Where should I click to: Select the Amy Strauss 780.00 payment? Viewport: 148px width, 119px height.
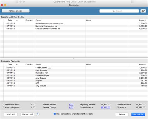click(x=74, y=86)
